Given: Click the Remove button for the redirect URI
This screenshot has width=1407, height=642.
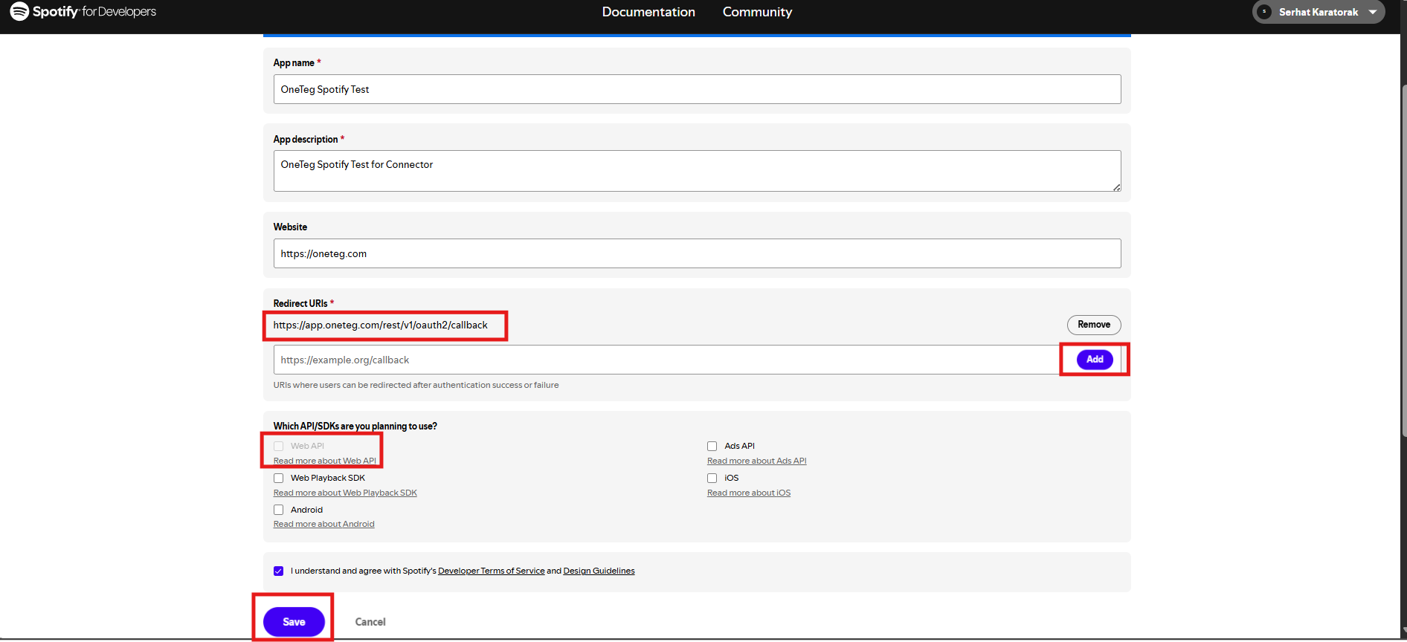Looking at the screenshot, I should pos(1094,325).
